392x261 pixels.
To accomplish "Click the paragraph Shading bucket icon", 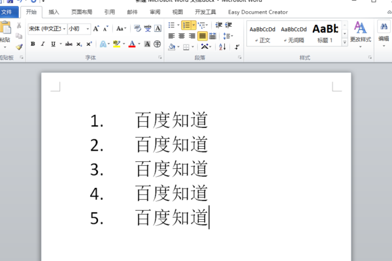I will [x=171, y=47].
